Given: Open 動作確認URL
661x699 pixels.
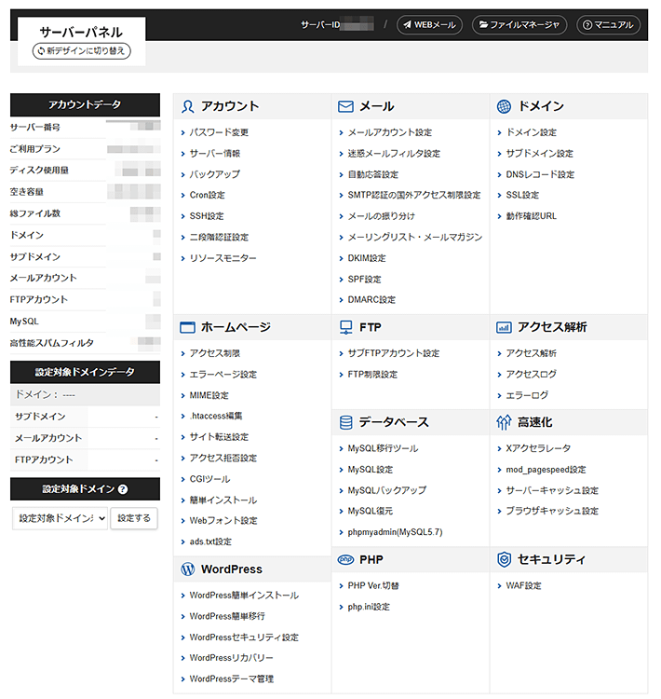Looking at the screenshot, I should pos(531,216).
